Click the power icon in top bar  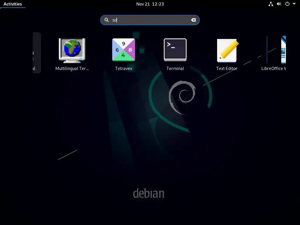[287, 4]
